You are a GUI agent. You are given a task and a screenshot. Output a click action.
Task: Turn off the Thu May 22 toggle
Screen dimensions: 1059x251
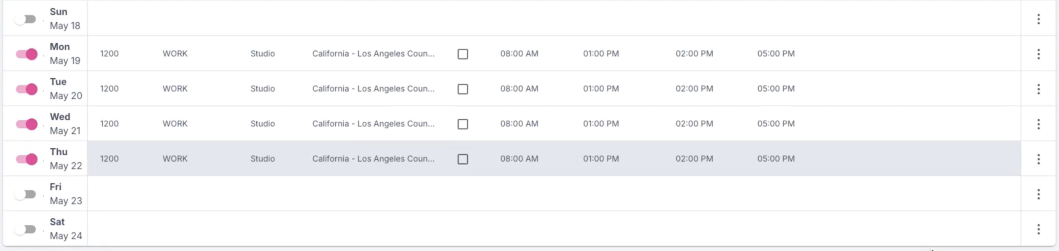26,159
